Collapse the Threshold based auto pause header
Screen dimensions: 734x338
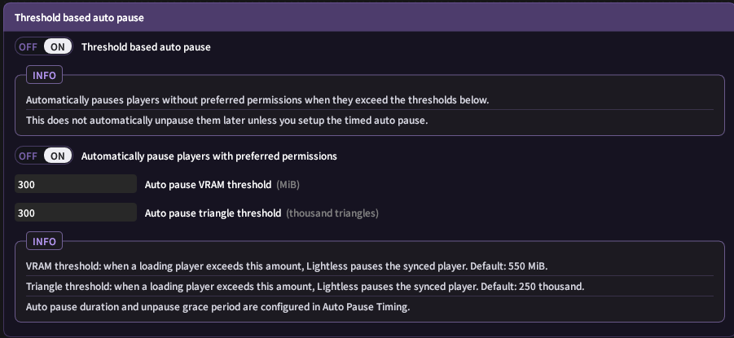(x=367, y=18)
